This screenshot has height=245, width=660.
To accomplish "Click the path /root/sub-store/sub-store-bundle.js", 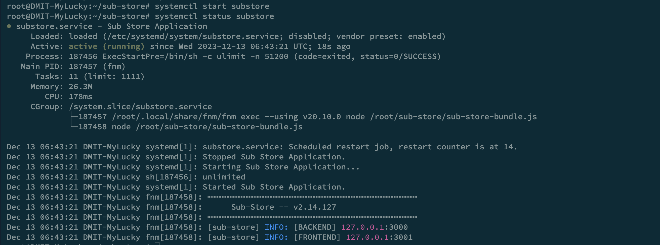I will click(219, 126).
